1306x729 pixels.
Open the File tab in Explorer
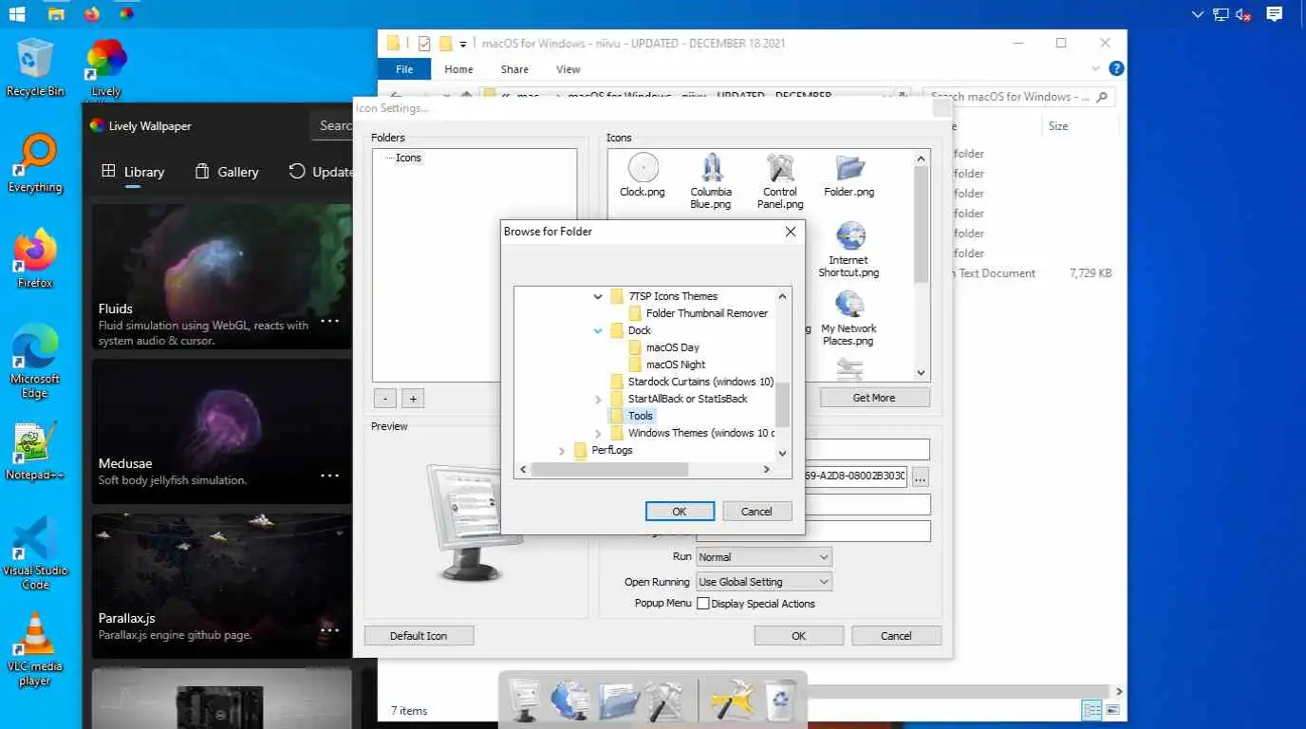[x=404, y=69]
